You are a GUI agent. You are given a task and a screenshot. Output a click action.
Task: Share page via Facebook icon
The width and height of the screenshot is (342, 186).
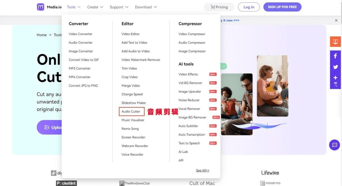pyautogui.click(x=335, y=56)
